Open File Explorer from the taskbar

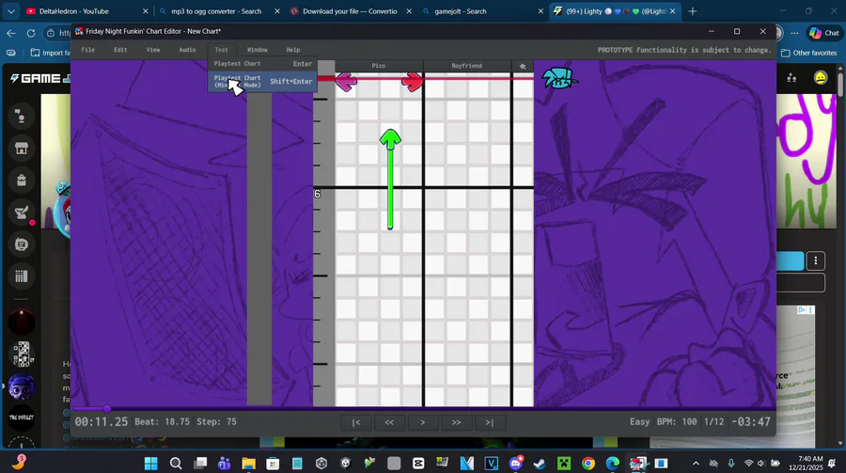pos(248,464)
